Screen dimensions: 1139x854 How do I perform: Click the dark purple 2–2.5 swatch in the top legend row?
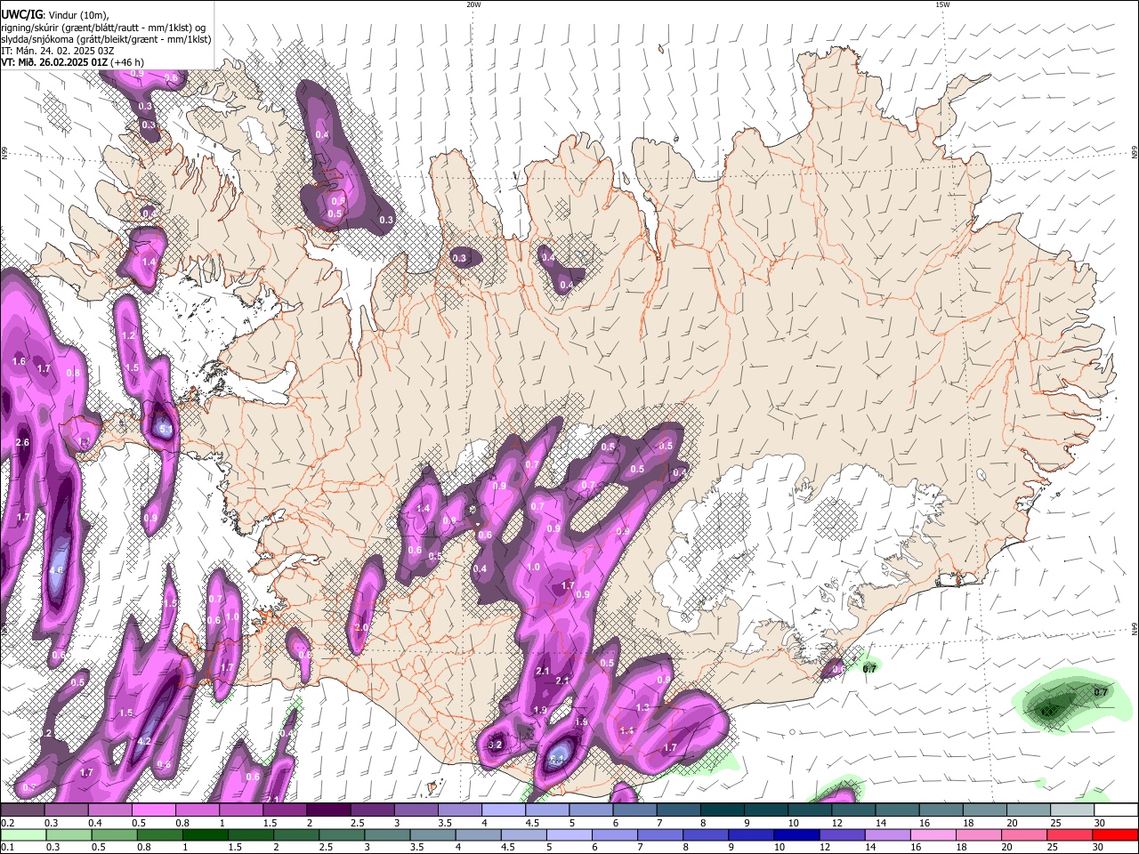tap(327, 810)
